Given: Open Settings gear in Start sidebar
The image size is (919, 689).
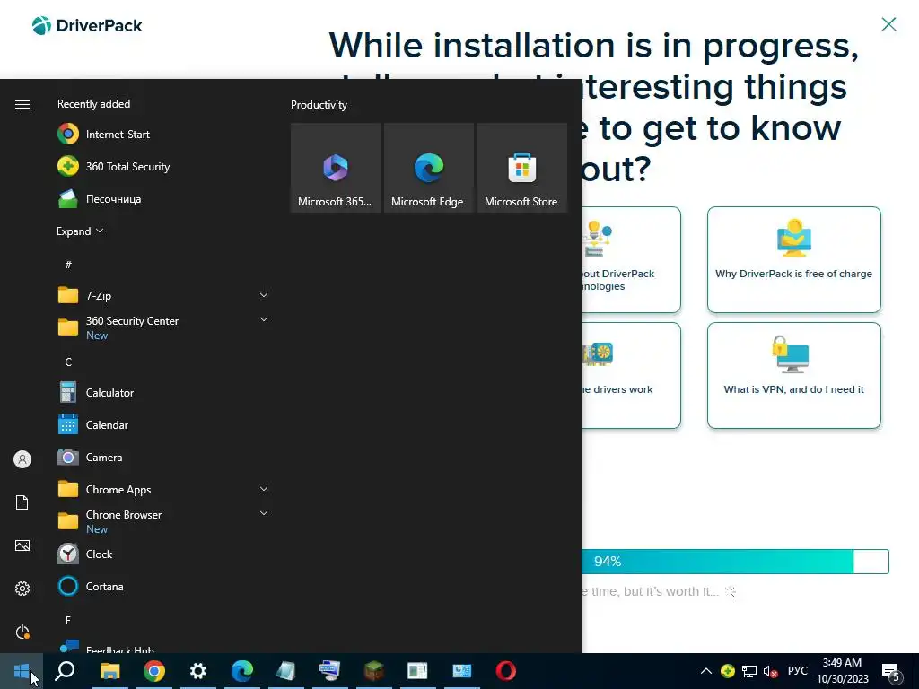Looking at the screenshot, I should point(22,589).
